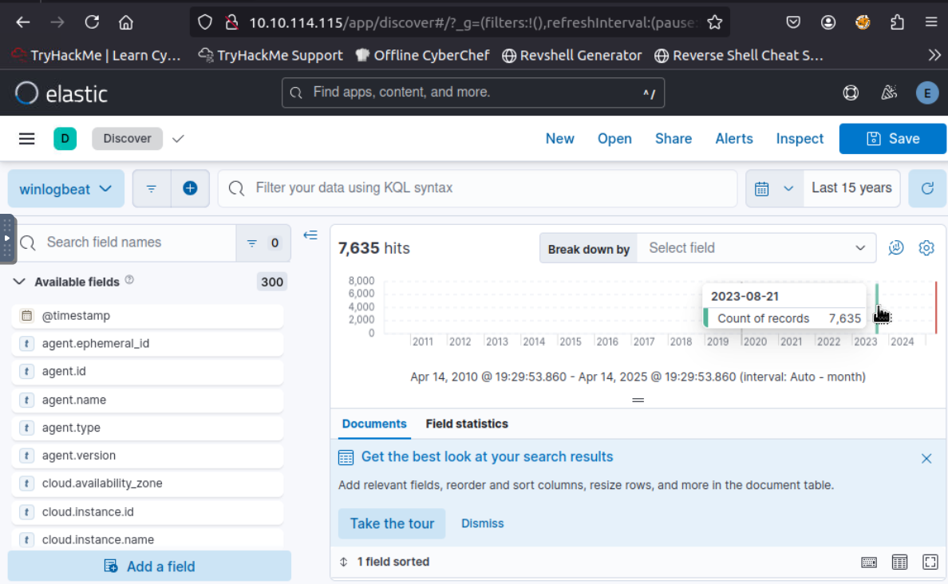Click the Elastic logo home icon
Screen dimensions: 948x584
tap(27, 93)
